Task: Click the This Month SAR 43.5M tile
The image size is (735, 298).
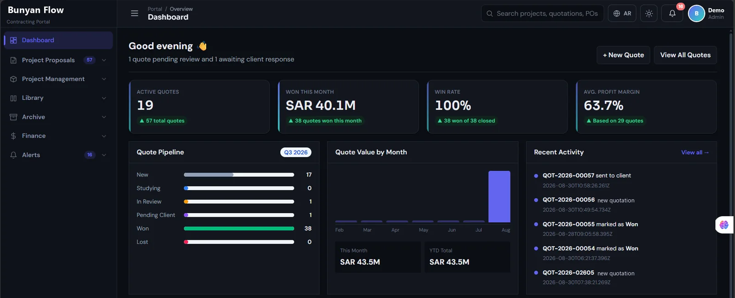Action: pyautogui.click(x=378, y=257)
